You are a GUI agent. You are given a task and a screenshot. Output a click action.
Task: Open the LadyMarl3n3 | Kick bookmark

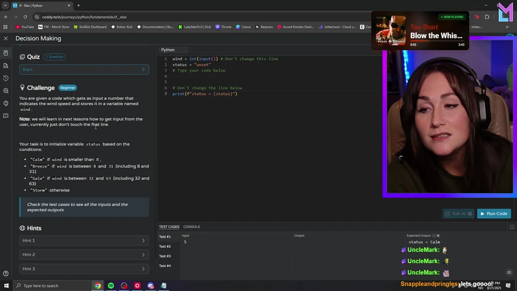tap(195, 27)
